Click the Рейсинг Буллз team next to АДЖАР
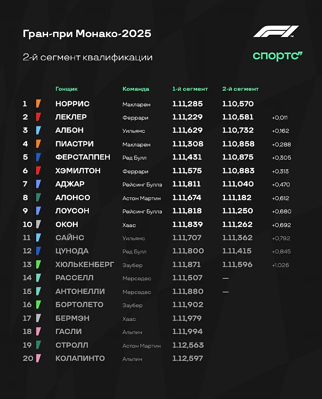 point(142,185)
